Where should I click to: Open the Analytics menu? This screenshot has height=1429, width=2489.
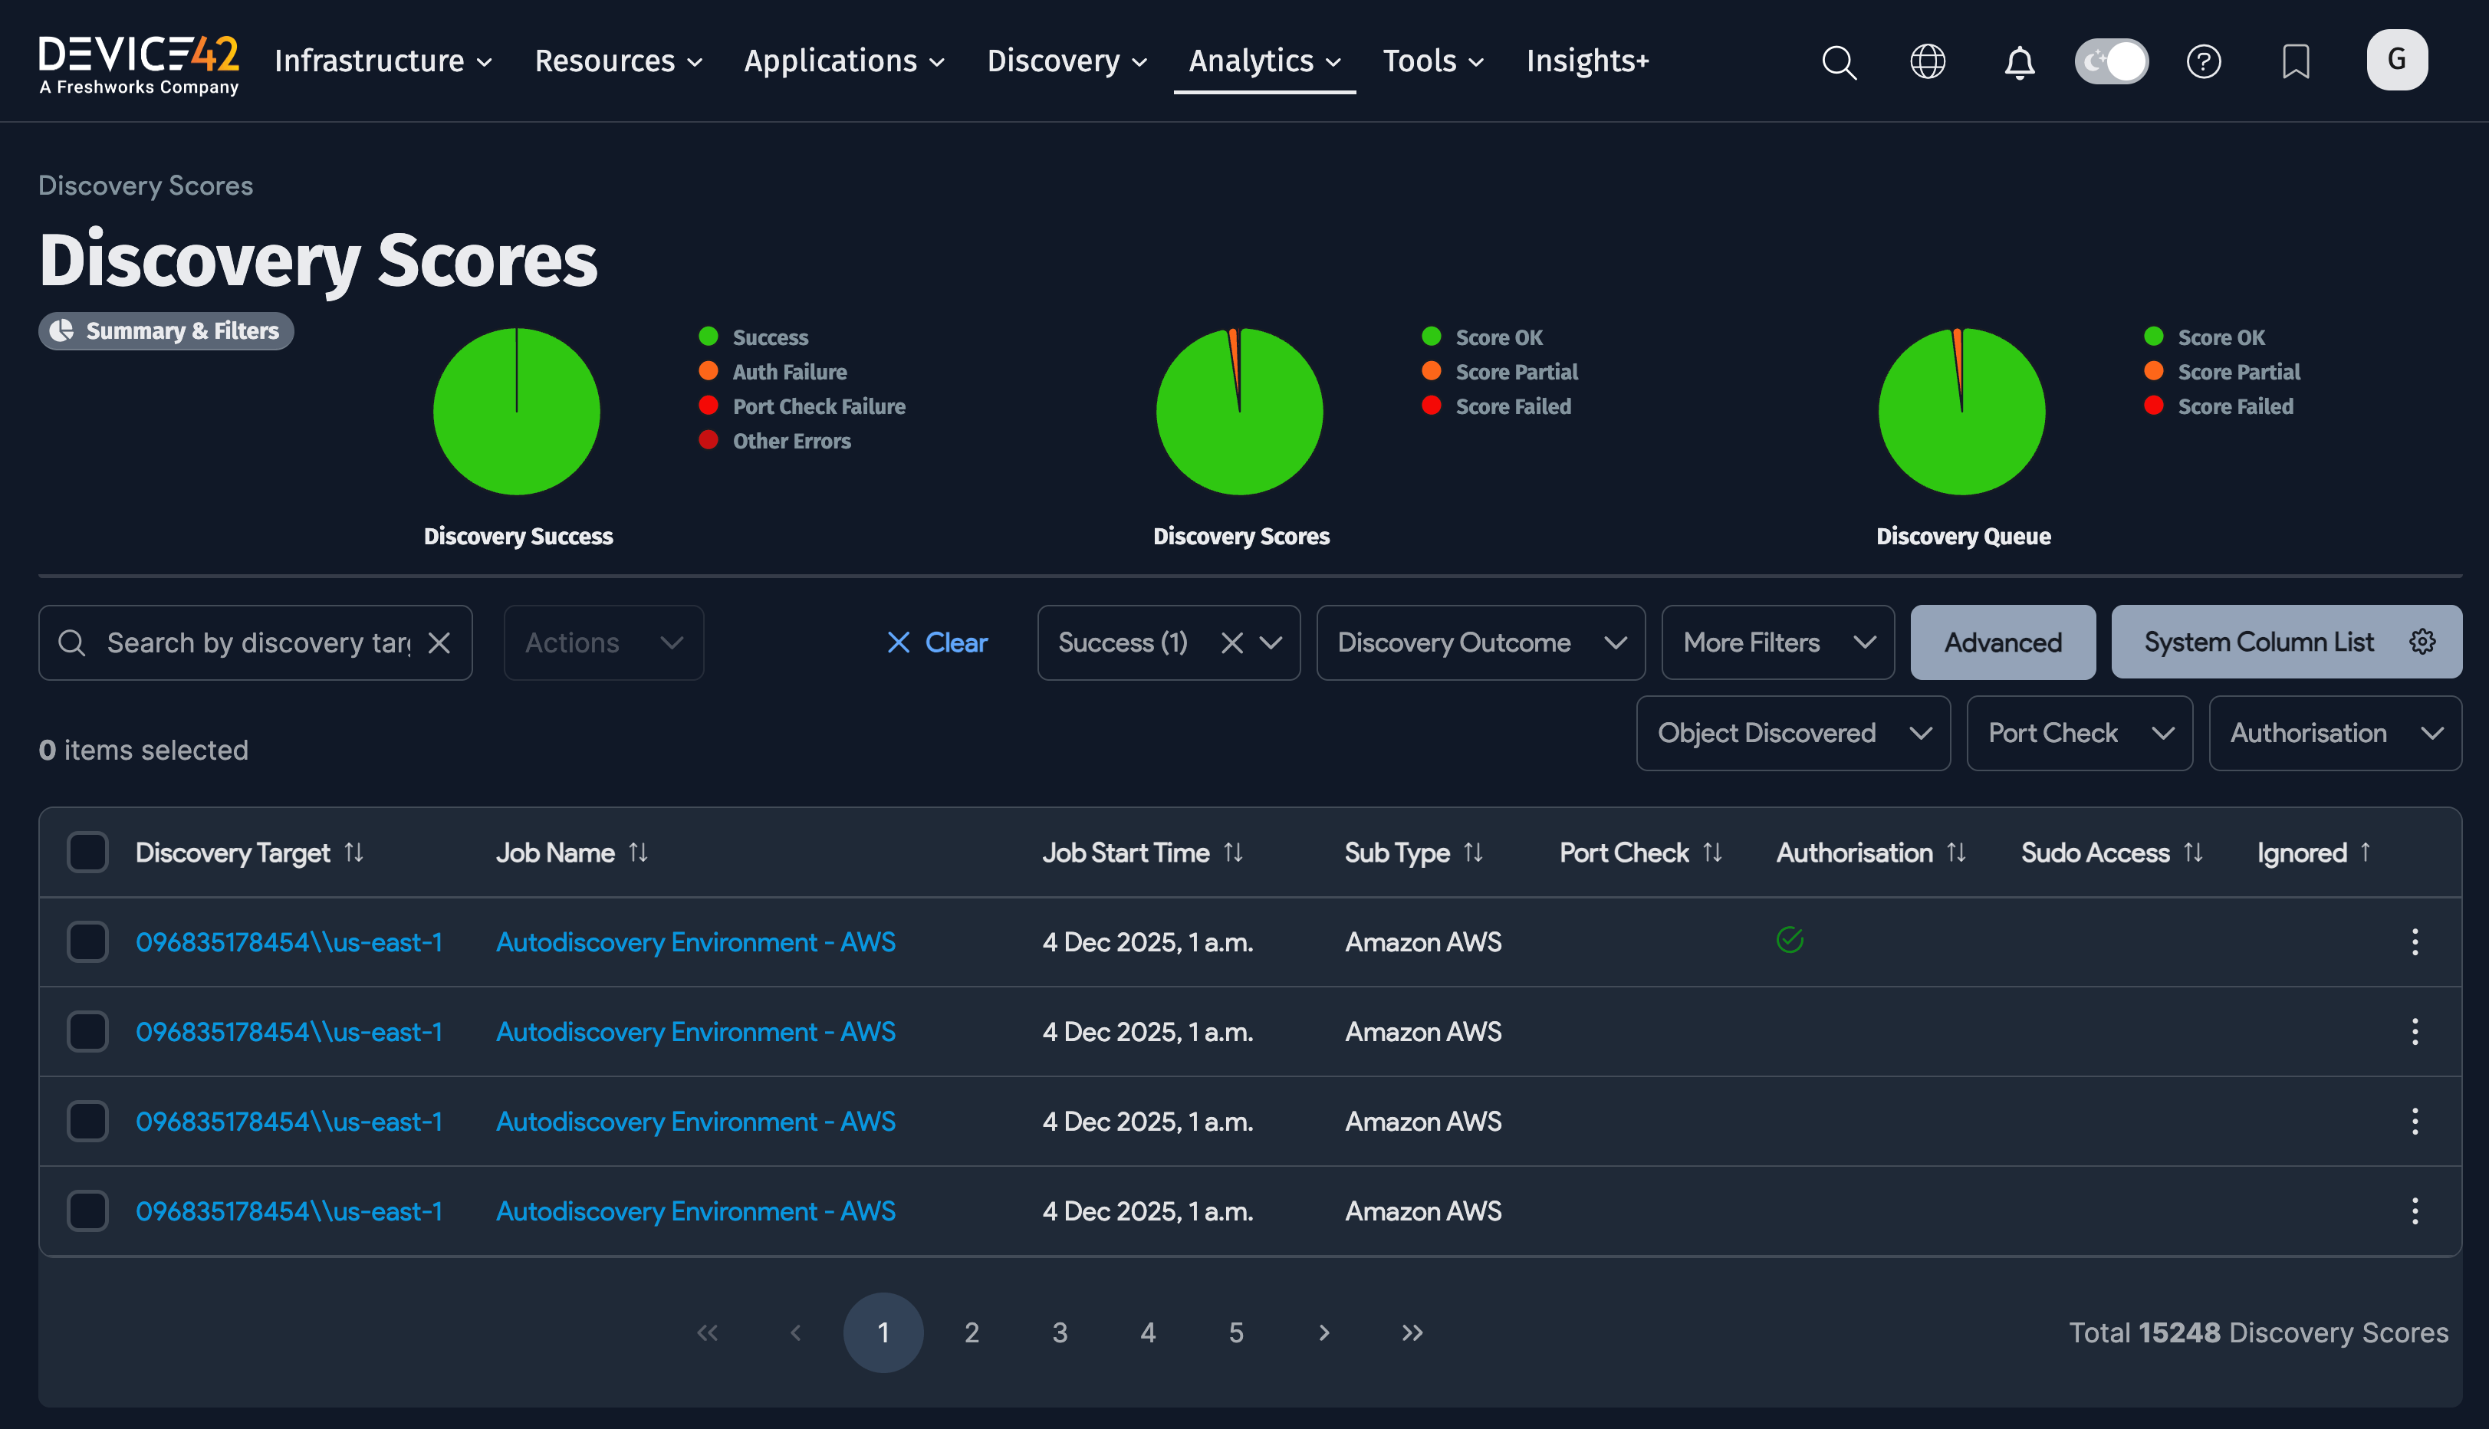click(1263, 61)
